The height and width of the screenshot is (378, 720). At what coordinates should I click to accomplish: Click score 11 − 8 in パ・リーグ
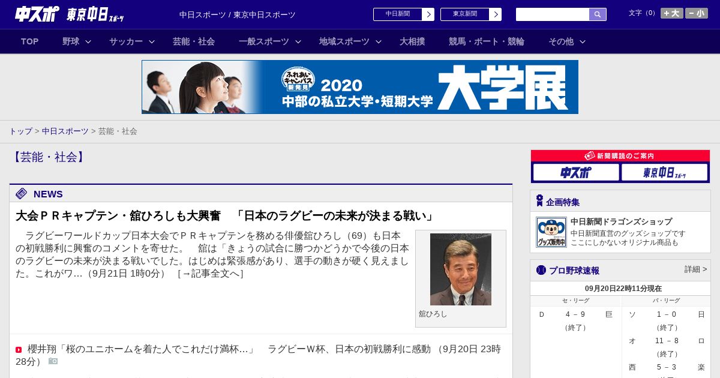(667, 341)
